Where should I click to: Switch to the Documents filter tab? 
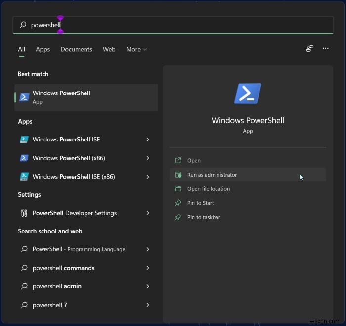click(x=76, y=49)
